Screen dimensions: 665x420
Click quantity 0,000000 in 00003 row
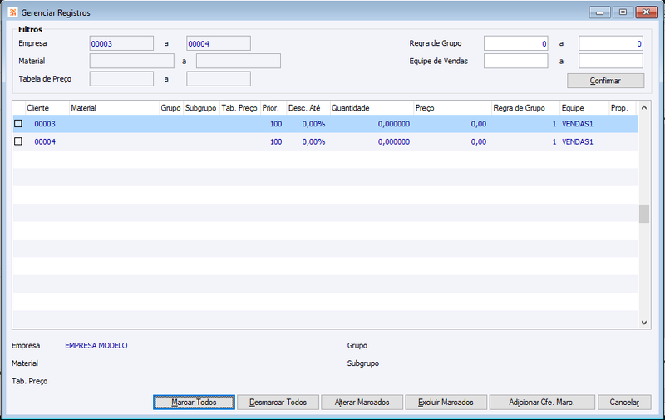tap(394, 124)
